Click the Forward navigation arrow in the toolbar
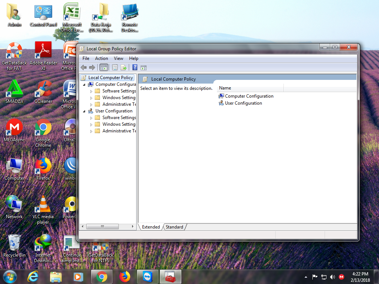Screen dimensions: 379x284 point(92,67)
